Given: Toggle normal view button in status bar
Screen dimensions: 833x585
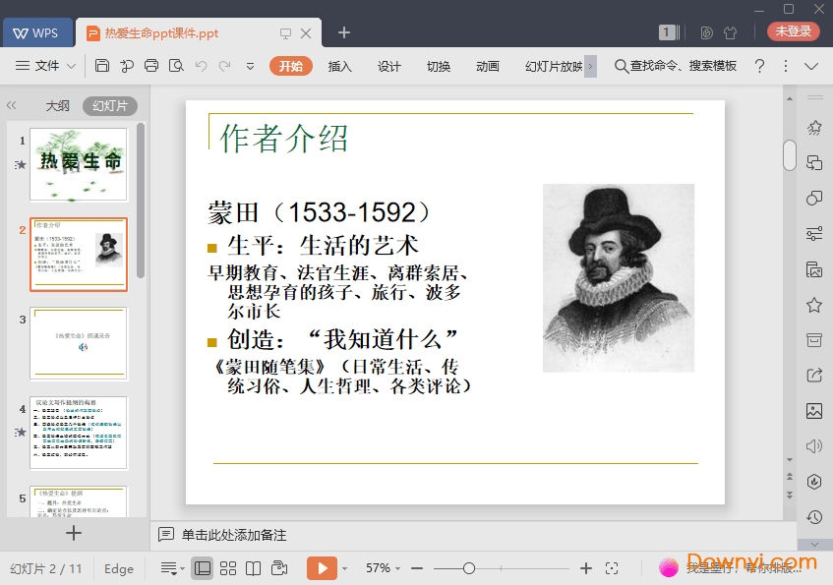Looking at the screenshot, I should 203,568.
